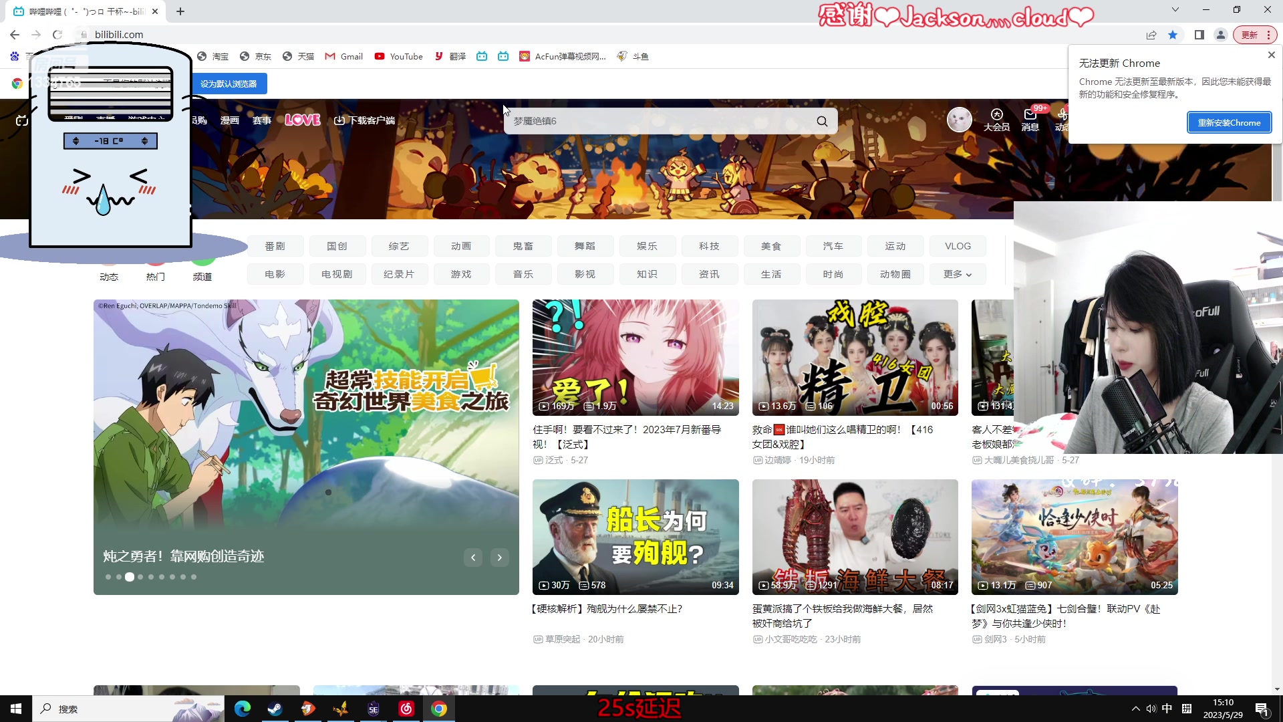Select the 音乐 category
The height and width of the screenshot is (722, 1283).
523,274
